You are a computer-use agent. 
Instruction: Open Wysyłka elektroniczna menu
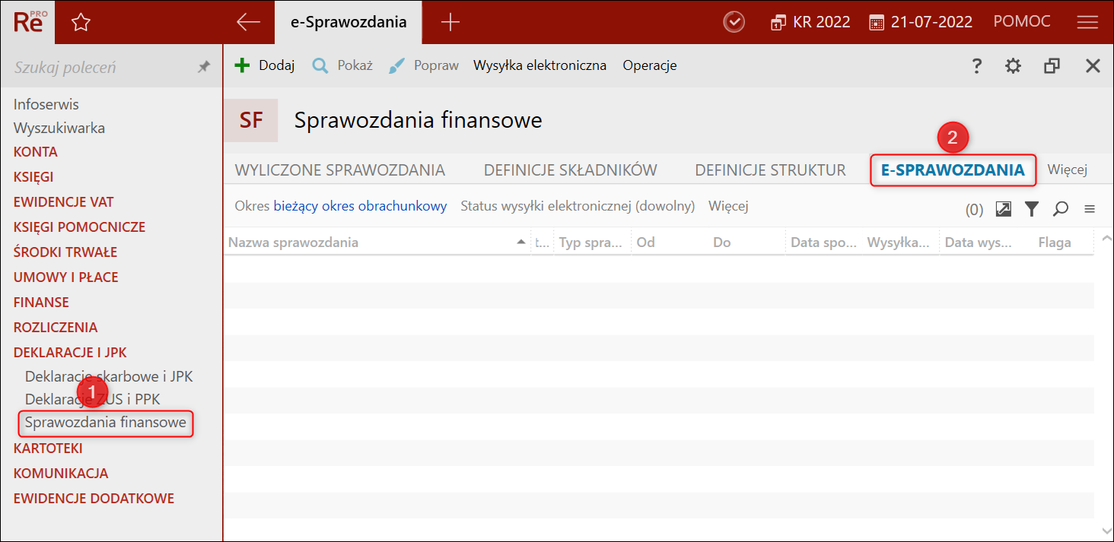tap(539, 65)
